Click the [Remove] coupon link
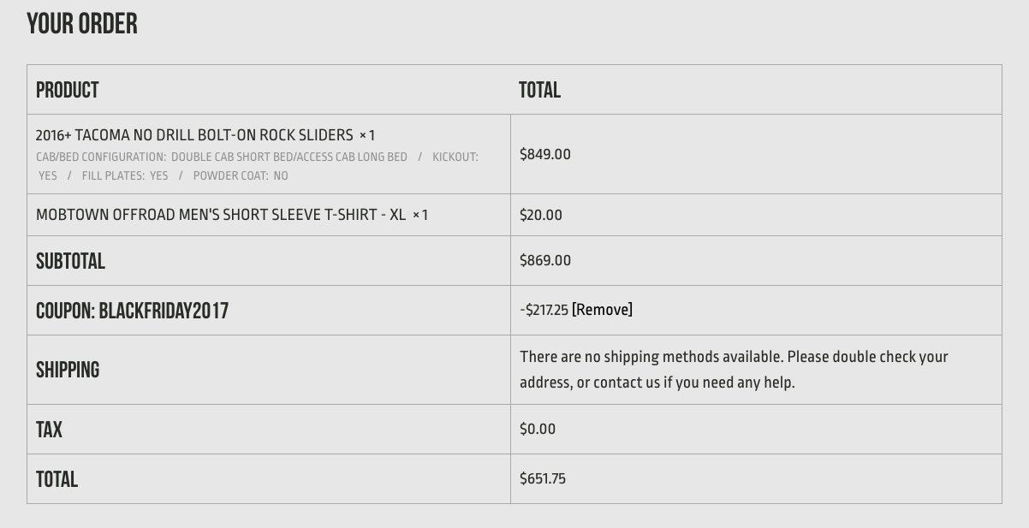1029x528 pixels. 602,310
